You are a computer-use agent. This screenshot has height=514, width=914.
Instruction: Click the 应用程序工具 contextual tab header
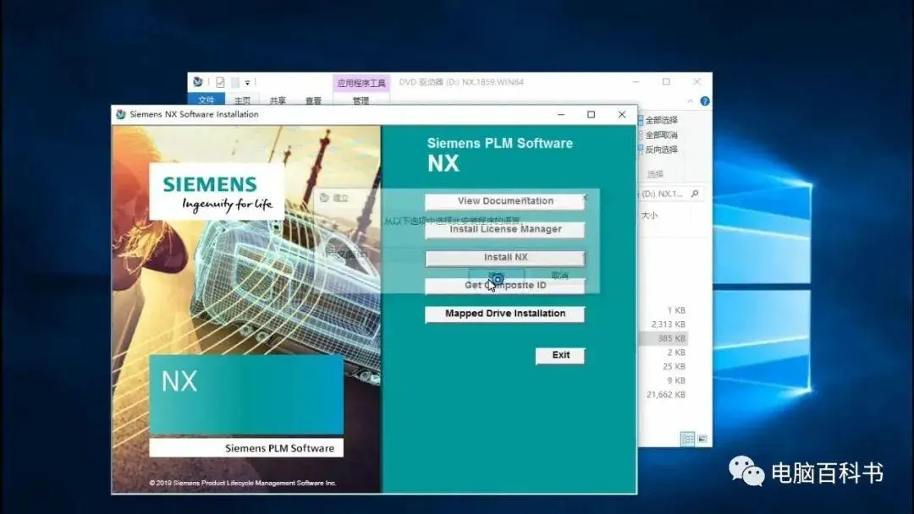click(361, 83)
